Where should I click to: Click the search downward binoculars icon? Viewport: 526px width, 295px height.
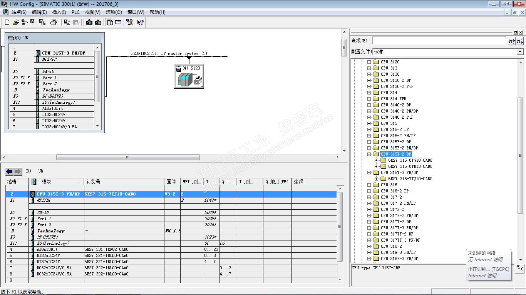pos(519,41)
